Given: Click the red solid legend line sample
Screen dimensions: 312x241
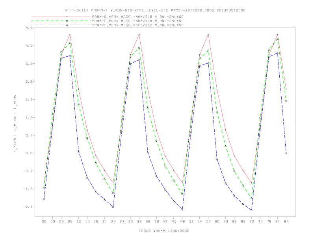Looking at the screenshot, I should (61, 17).
